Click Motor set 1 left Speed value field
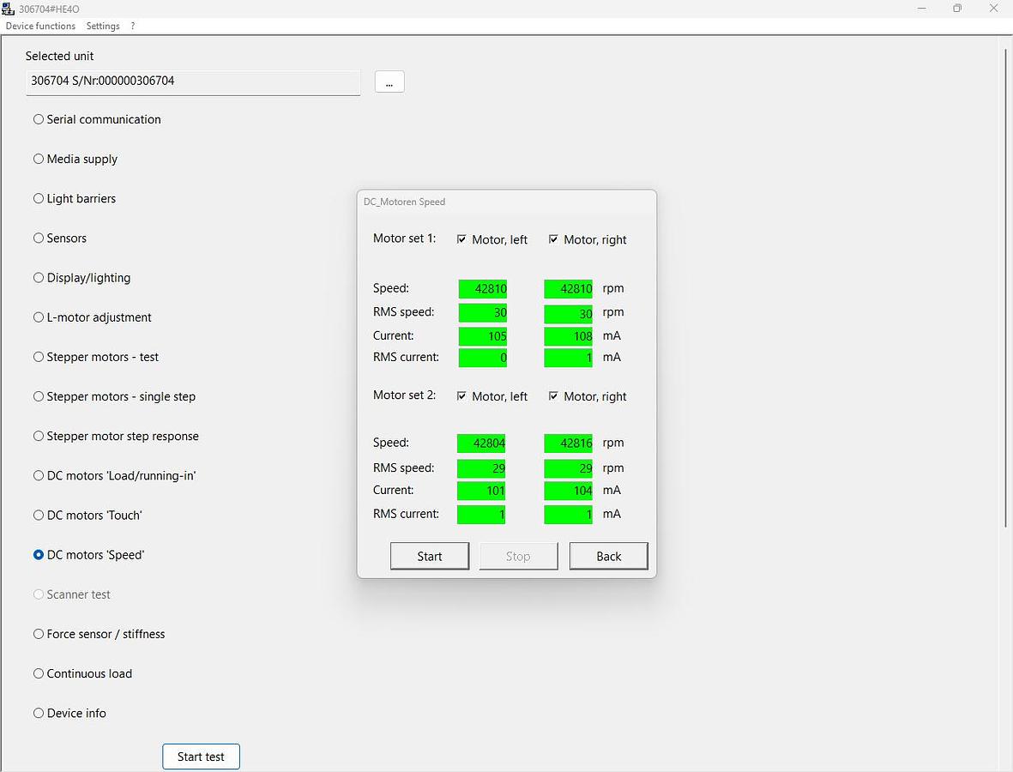The width and height of the screenshot is (1013, 772). [x=483, y=289]
